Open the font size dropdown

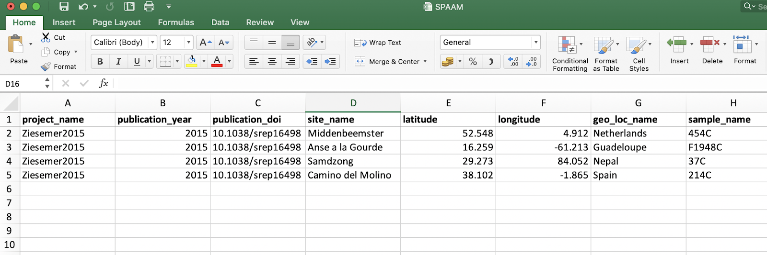tap(188, 42)
